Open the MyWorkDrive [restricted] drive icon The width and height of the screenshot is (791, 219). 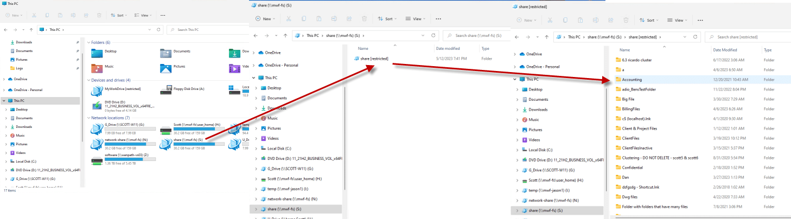tap(98, 91)
